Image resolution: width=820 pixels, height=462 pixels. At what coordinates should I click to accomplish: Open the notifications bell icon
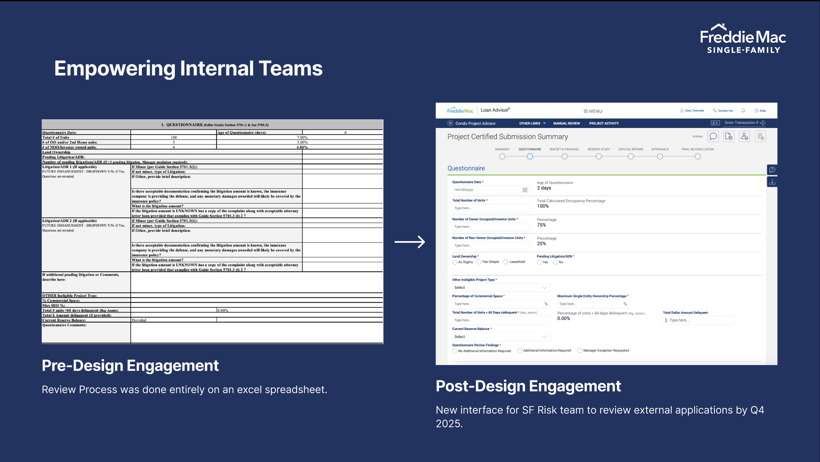point(744,111)
